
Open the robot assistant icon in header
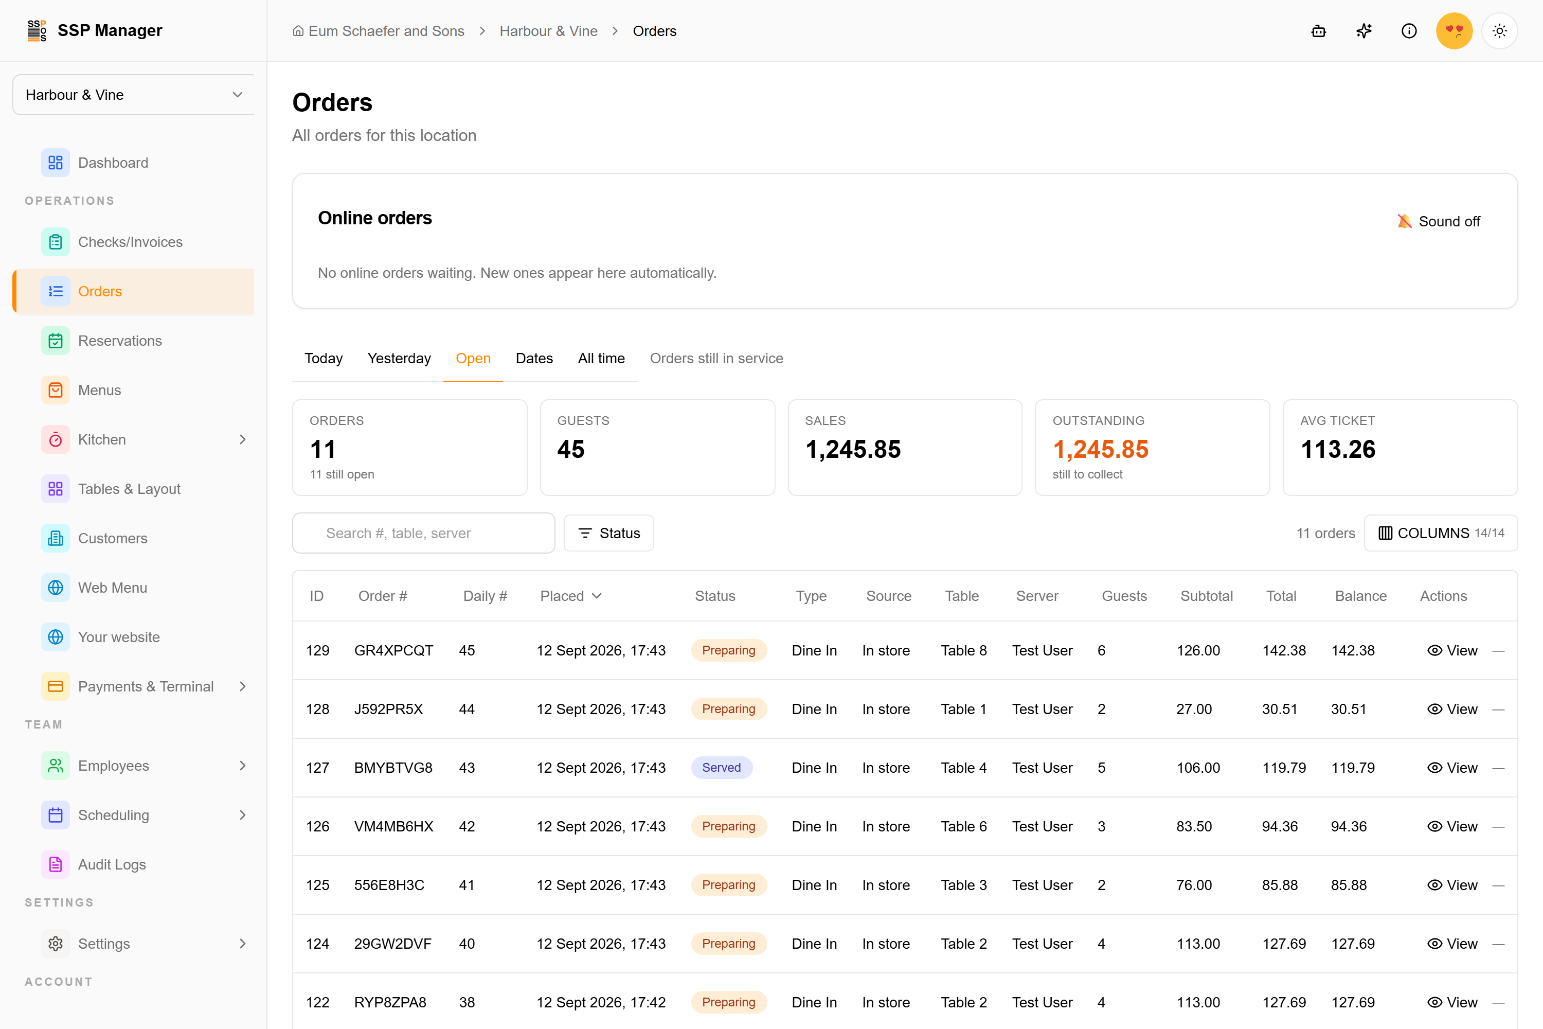click(1319, 31)
